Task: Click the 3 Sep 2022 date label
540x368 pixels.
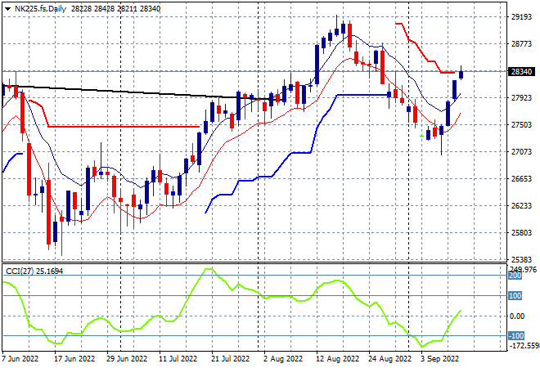Action: (x=440, y=359)
